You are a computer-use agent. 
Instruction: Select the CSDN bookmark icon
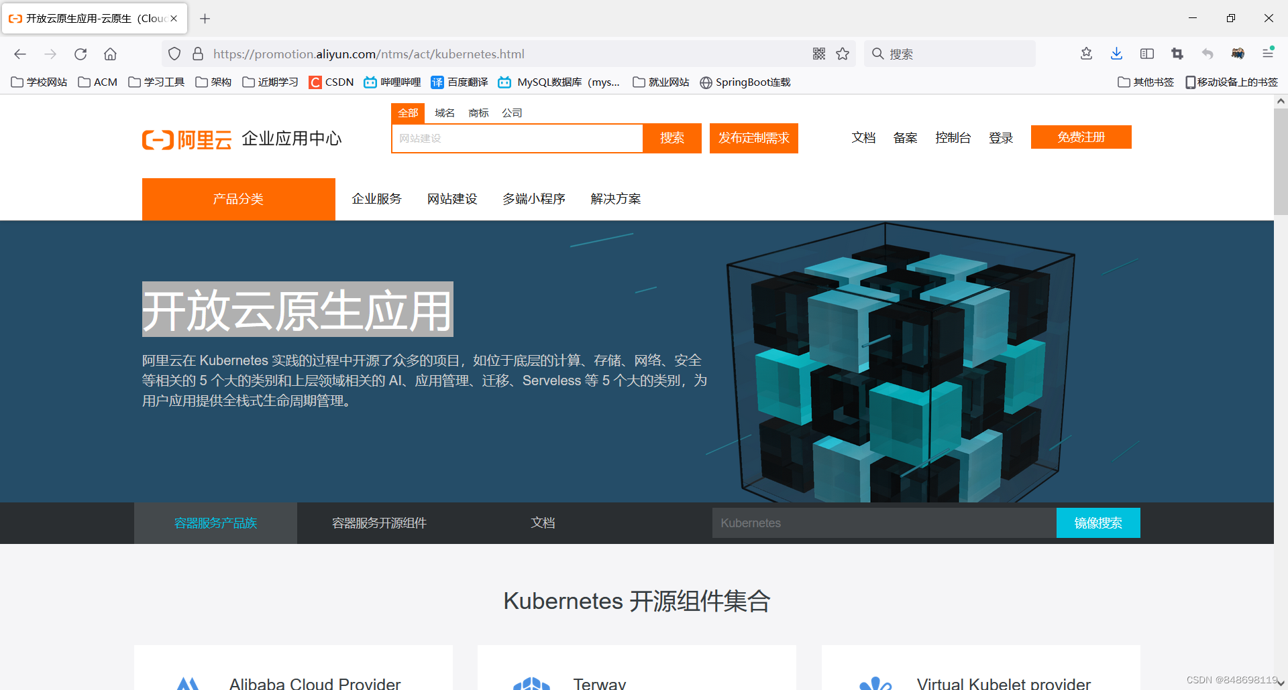[316, 82]
